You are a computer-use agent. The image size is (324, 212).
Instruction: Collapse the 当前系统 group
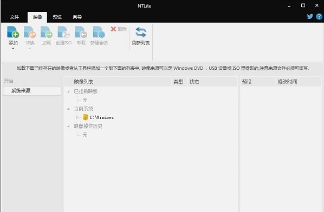68,109
